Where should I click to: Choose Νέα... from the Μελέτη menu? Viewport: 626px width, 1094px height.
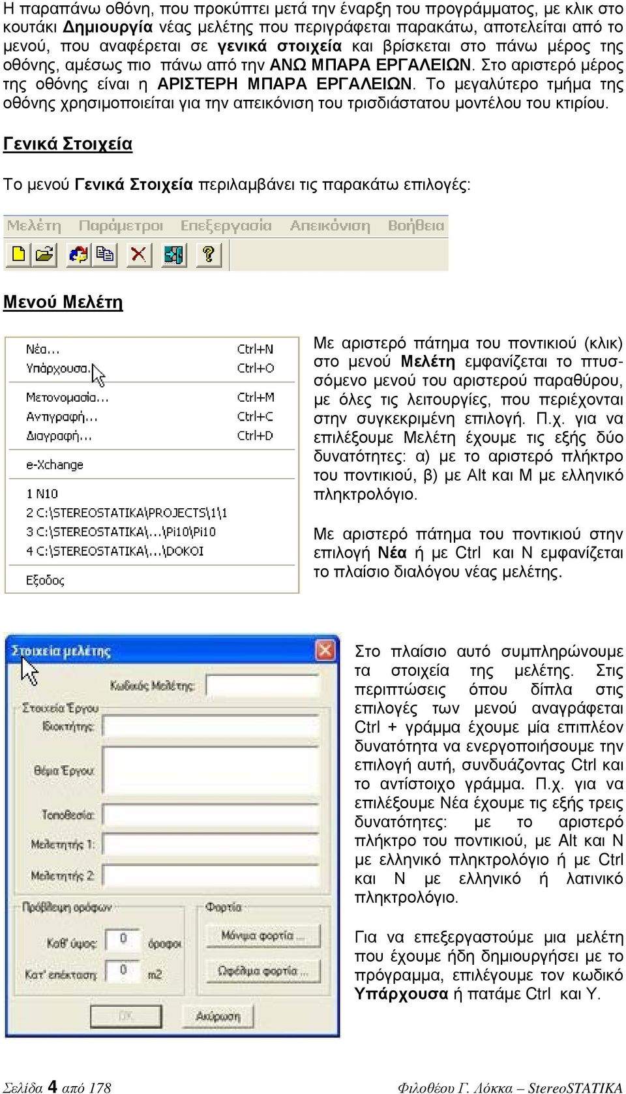click(x=150, y=350)
